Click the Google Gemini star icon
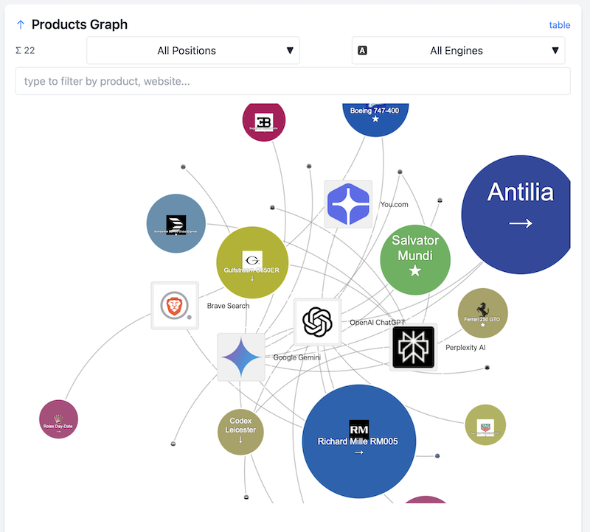This screenshot has height=532, width=590. pyautogui.click(x=241, y=357)
